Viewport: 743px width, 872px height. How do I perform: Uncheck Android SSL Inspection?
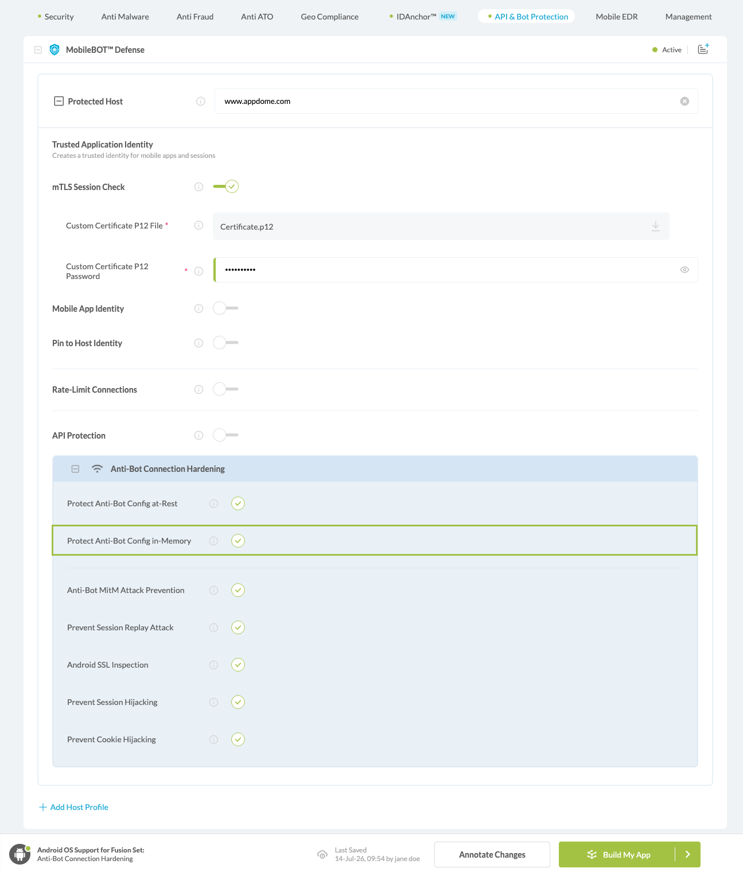(x=238, y=665)
